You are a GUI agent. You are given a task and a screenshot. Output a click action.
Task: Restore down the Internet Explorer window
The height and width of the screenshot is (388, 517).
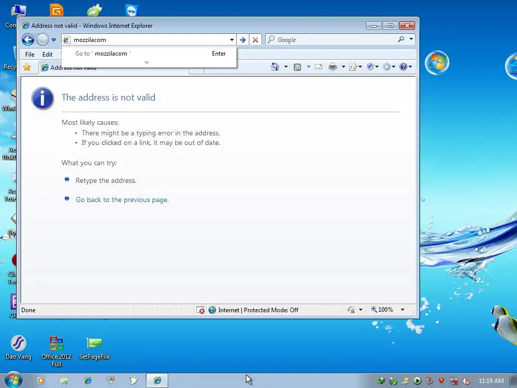point(390,26)
